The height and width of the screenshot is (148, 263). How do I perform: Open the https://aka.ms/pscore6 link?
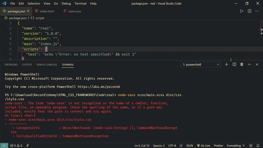point(99,87)
